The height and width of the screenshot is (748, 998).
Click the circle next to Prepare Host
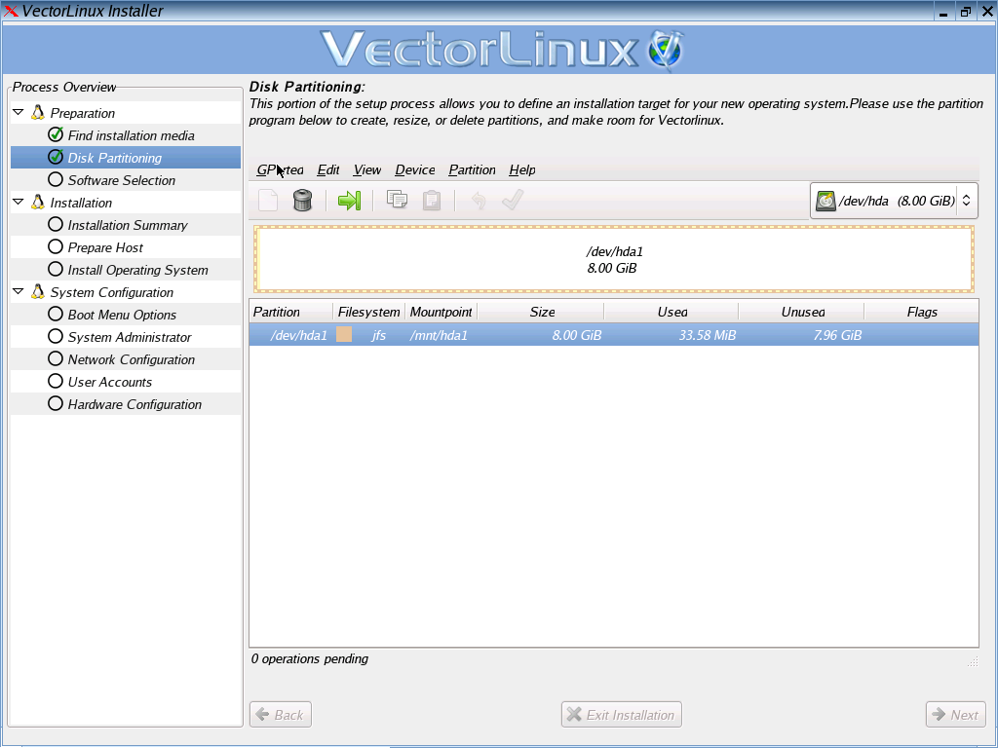click(56, 246)
